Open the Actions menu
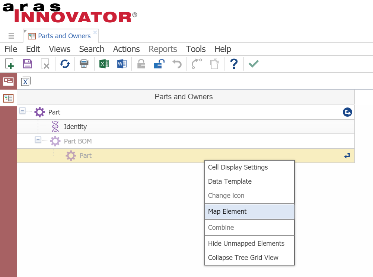 tap(126, 49)
